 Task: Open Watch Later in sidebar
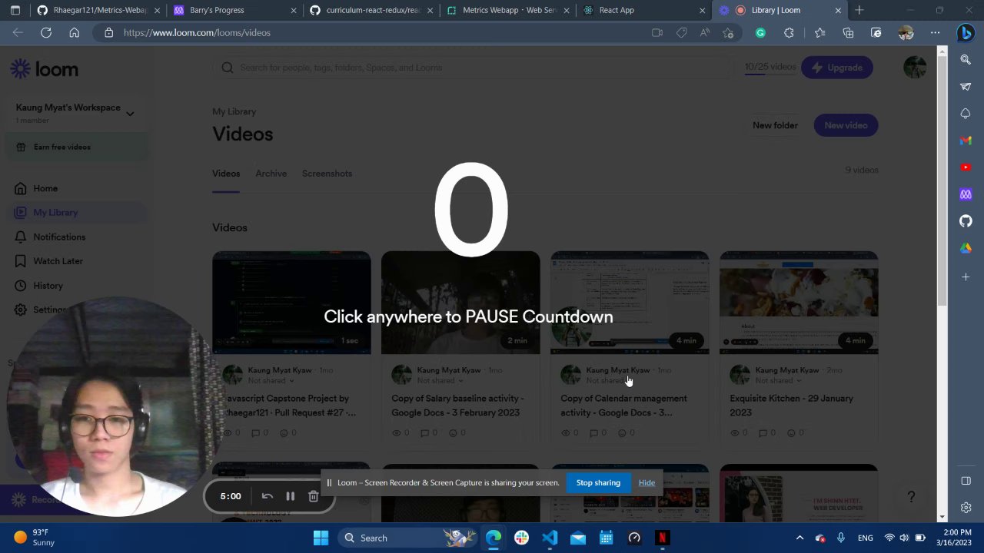58,261
